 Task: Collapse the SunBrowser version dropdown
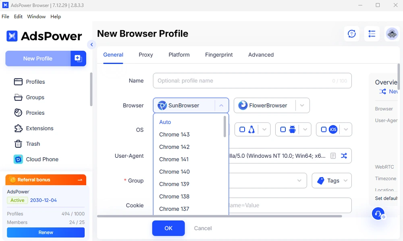(221, 105)
